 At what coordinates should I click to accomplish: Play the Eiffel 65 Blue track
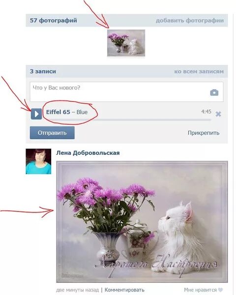[36, 114]
